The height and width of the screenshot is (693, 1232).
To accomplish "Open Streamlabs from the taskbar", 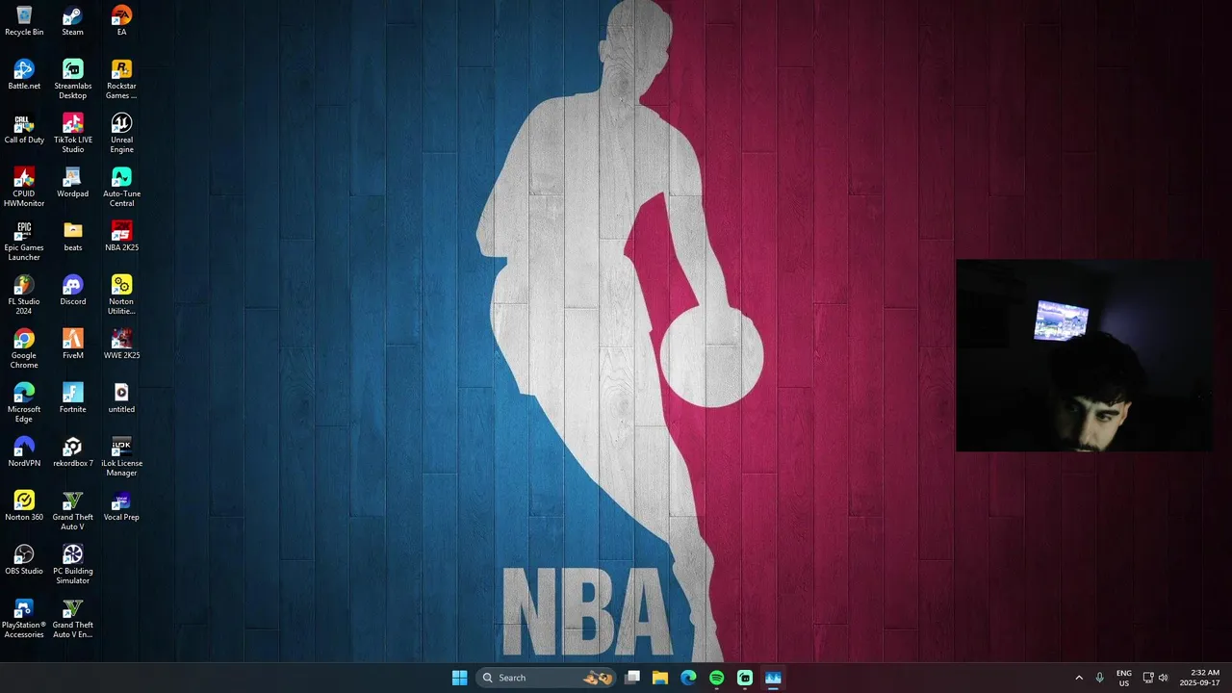I will [745, 678].
